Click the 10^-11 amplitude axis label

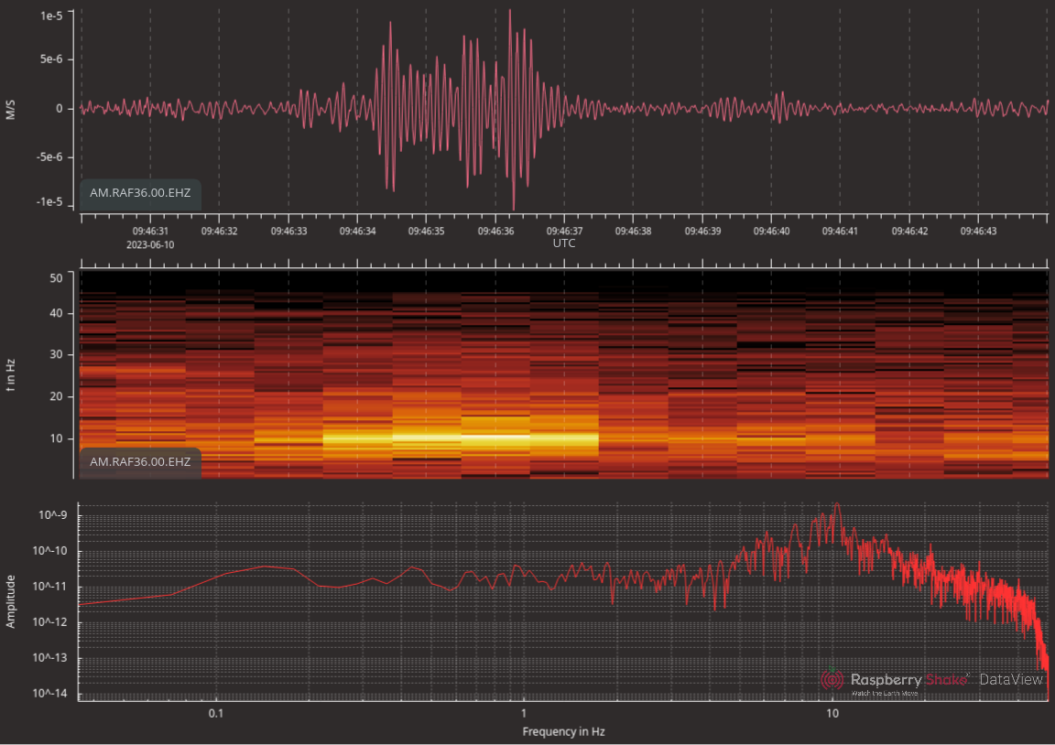click(x=49, y=587)
